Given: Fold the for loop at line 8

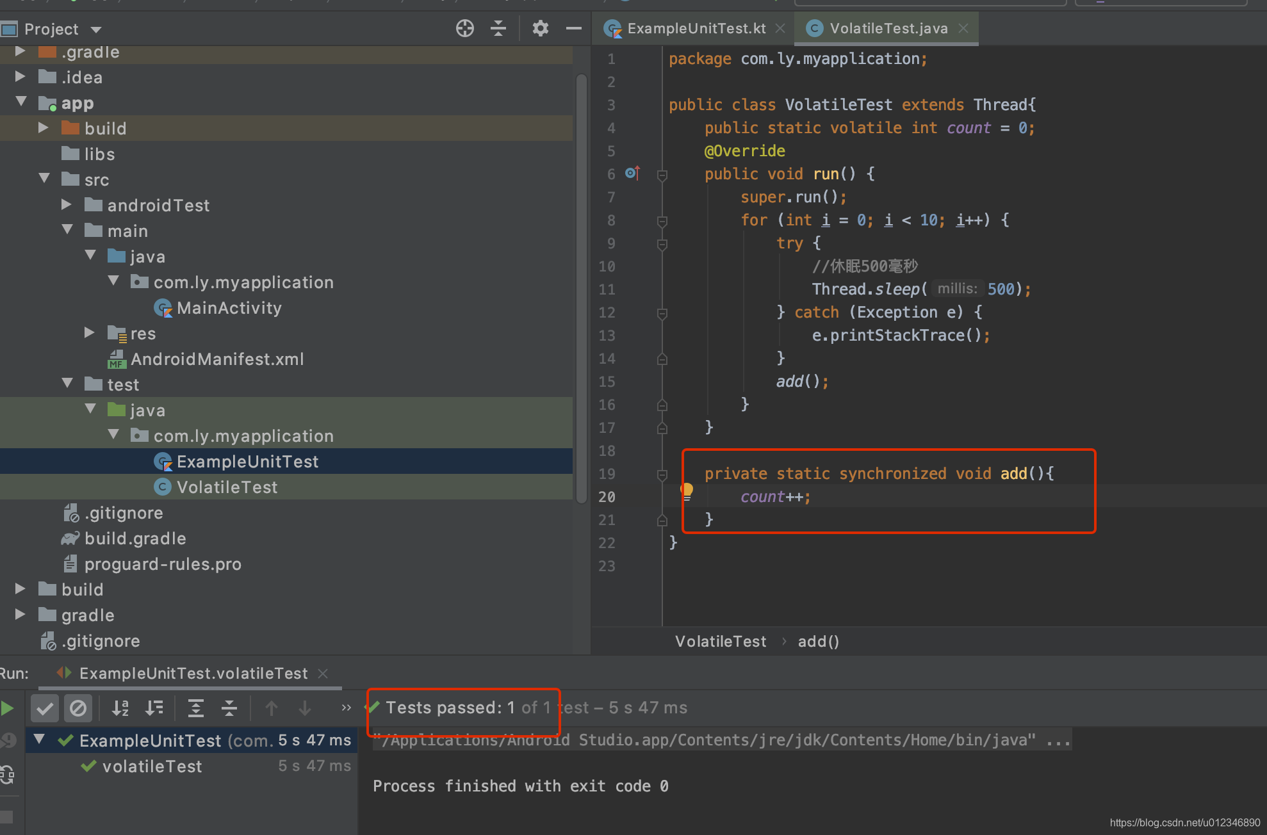Looking at the screenshot, I should coord(662,221).
